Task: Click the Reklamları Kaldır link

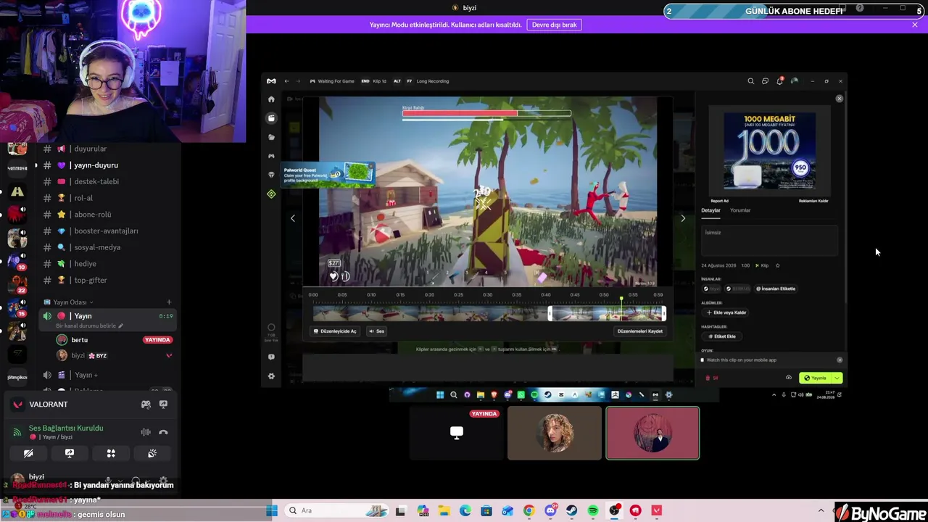Action: click(813, 201)
